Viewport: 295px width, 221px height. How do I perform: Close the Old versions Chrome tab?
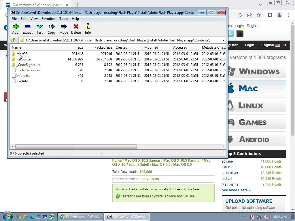coord(67,5)
